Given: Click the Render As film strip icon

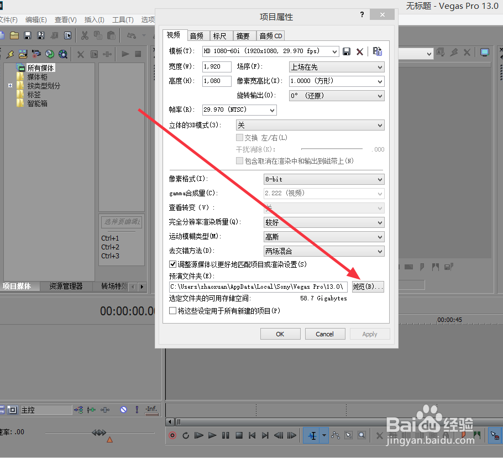Looking at the screenshot, I should [54, 35].
